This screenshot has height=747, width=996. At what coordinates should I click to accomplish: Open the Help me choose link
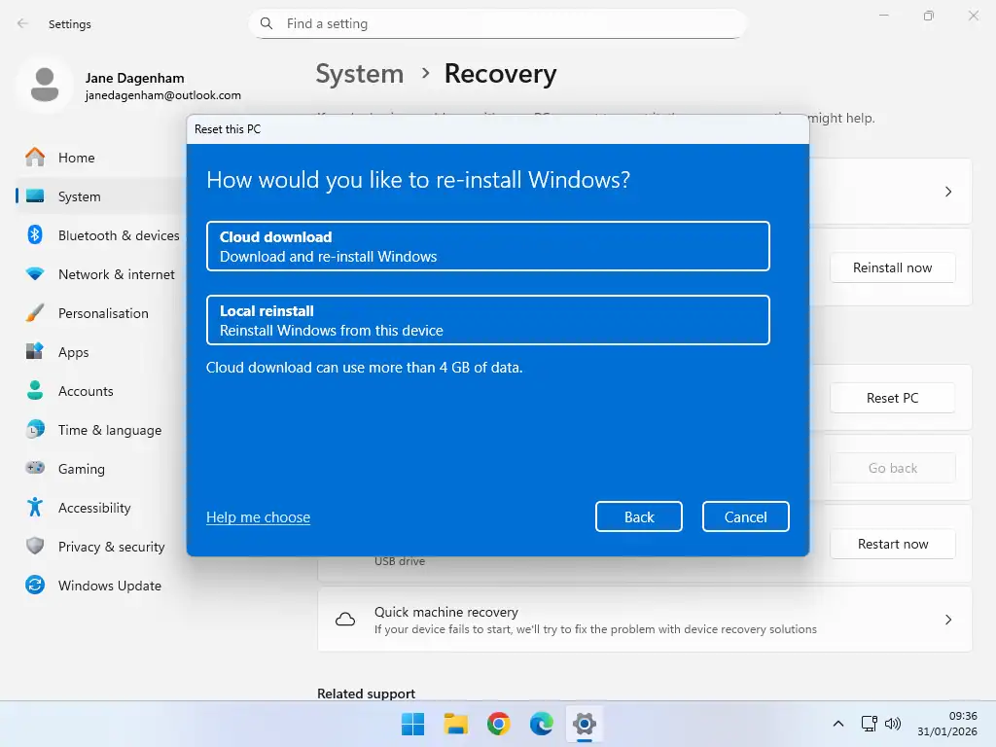click(258, 516)
